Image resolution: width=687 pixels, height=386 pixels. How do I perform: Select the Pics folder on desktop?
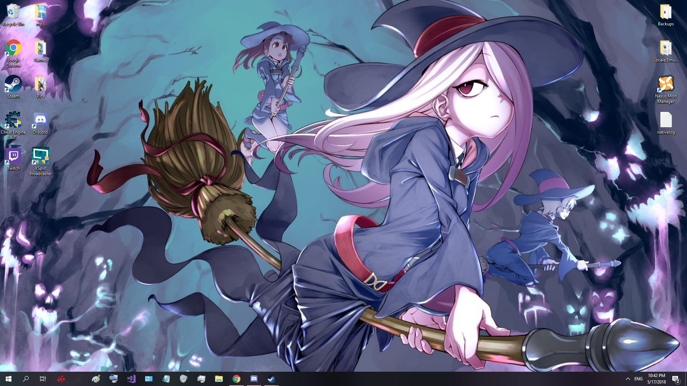click(x=40, y=87)
